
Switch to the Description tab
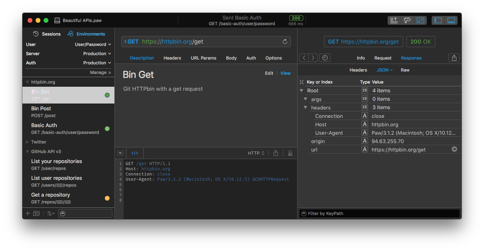pyautogui.click(x=142, y=58)
